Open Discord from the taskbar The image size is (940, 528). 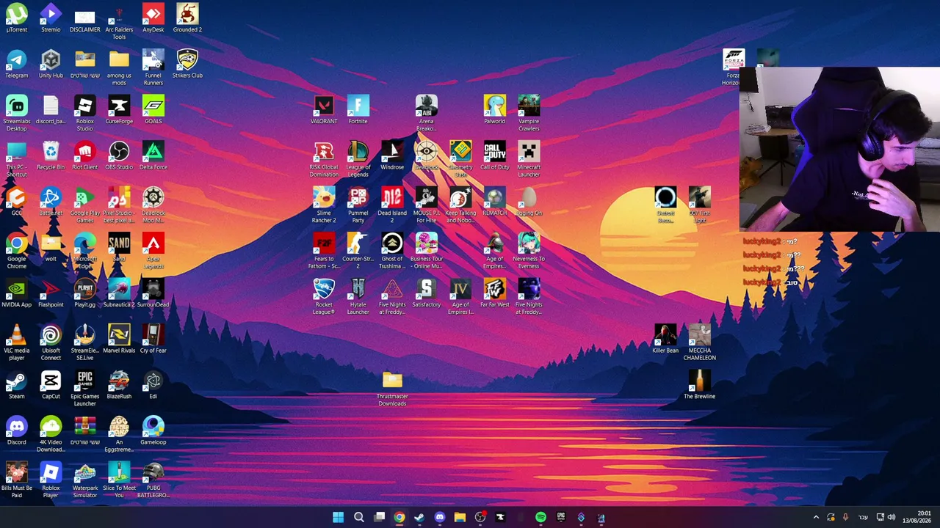coord(439,517)
